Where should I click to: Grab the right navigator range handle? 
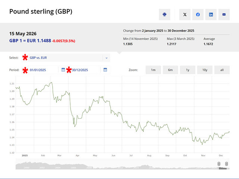coord(227,164)
